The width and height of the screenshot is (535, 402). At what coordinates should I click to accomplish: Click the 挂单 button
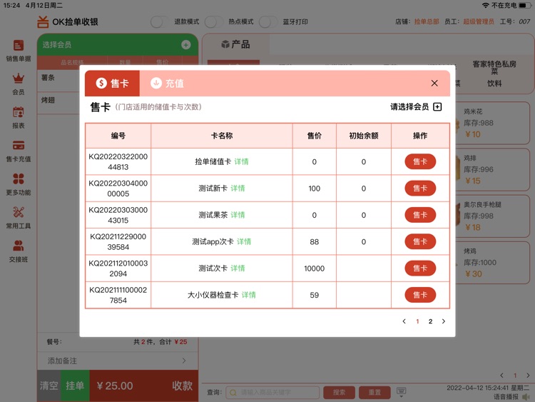[x=75, y=386]
